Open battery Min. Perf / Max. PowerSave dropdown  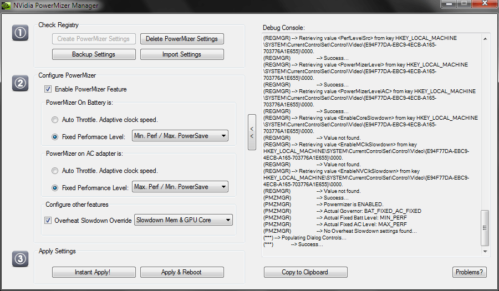[x=180, y=136]
